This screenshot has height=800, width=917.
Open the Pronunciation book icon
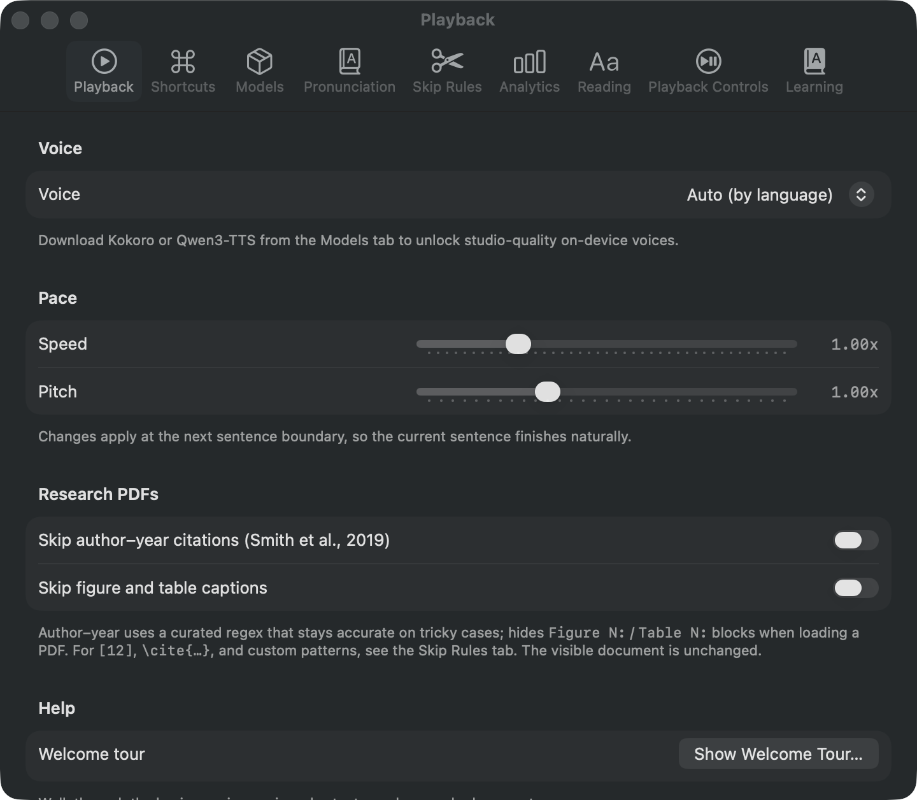(x=350, y=62)
